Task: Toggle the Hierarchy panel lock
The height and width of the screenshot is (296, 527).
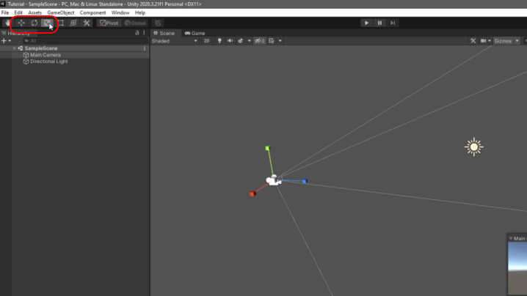Action: click(x=137, y=33)
